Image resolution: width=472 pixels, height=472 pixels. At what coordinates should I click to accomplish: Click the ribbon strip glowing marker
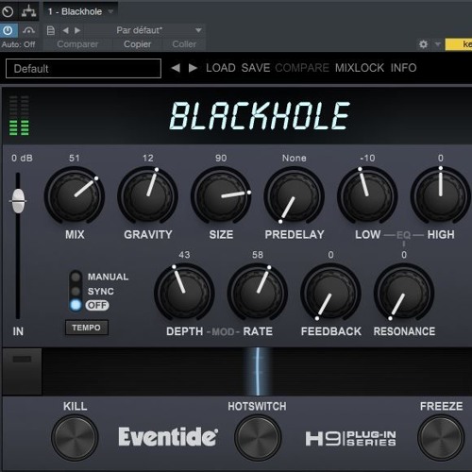[258, 371]
